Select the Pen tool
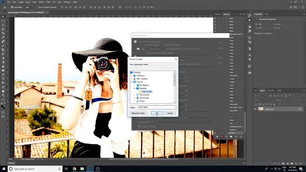Screen dimensions: 306x172 [x=3, y=75]
